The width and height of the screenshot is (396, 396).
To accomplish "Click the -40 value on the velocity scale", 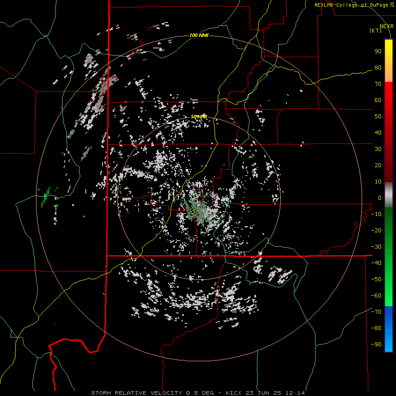I will (376, 263).
